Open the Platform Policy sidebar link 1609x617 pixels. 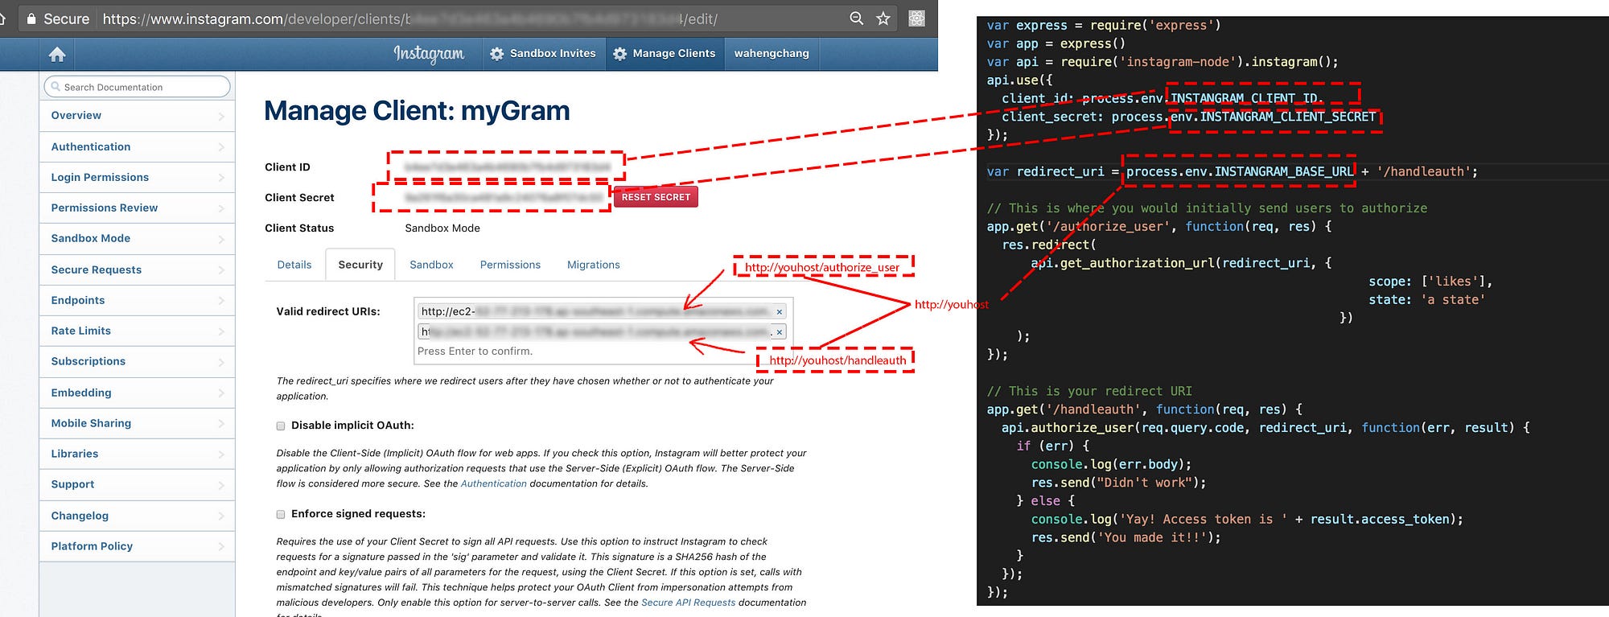(x=137, y=546)
